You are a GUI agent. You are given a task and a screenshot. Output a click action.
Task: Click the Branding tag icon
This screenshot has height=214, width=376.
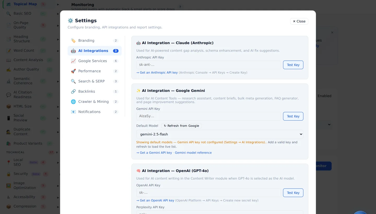click(73, 40)
